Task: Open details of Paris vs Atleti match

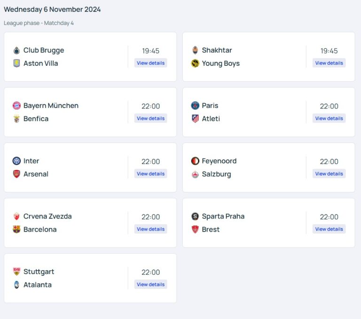Action: pos(329,118)
